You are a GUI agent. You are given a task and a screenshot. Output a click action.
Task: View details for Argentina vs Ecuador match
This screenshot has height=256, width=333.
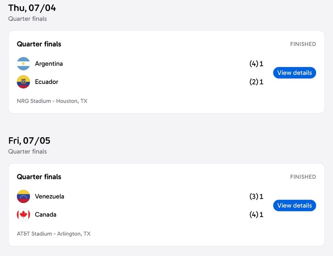(x=295, y=73)
